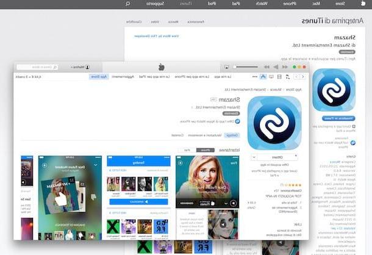Screen dimensions: 372x255
Task: Click the large Shazam icon in iTunes
Action: (274, 123)
